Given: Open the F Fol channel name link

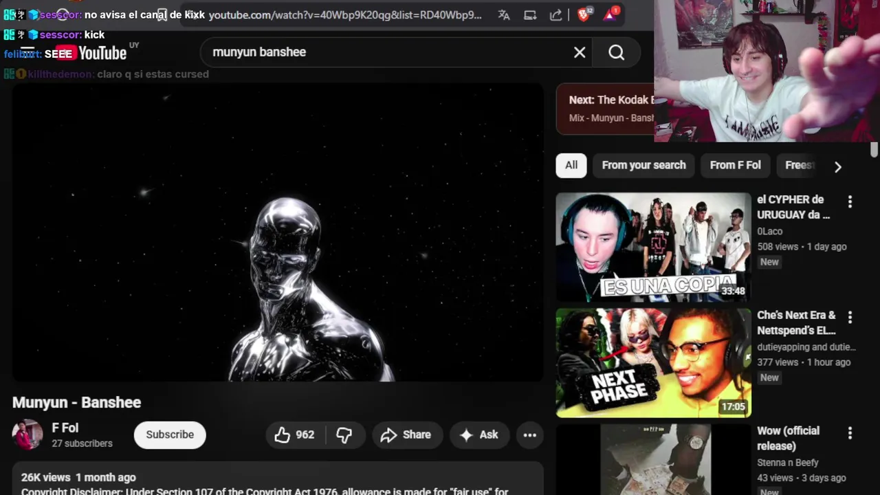Looking at the screenshot, I should point(65,428).
